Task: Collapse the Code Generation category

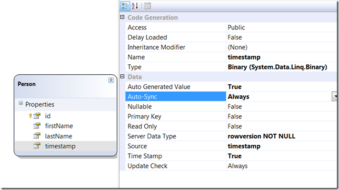Action: (122, 17)
